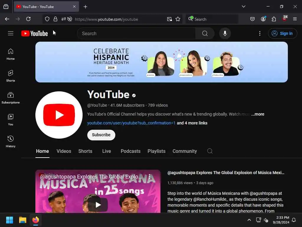The image size is (302, 227).
Task: Start voice search with the microphone
Action: (225, 33)
